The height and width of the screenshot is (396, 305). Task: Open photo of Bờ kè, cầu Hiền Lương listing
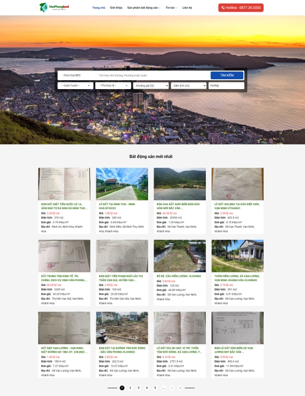(x=179, y=256)
